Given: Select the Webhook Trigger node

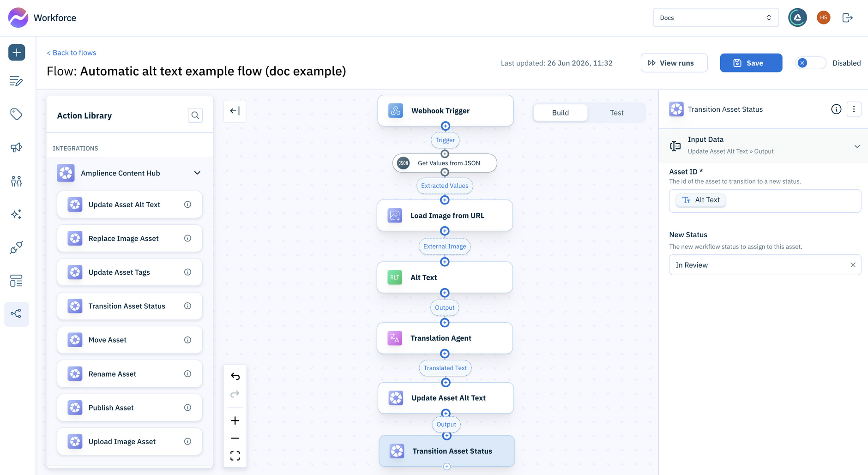Looking at the screenshot, I should [x=446, y=111].
